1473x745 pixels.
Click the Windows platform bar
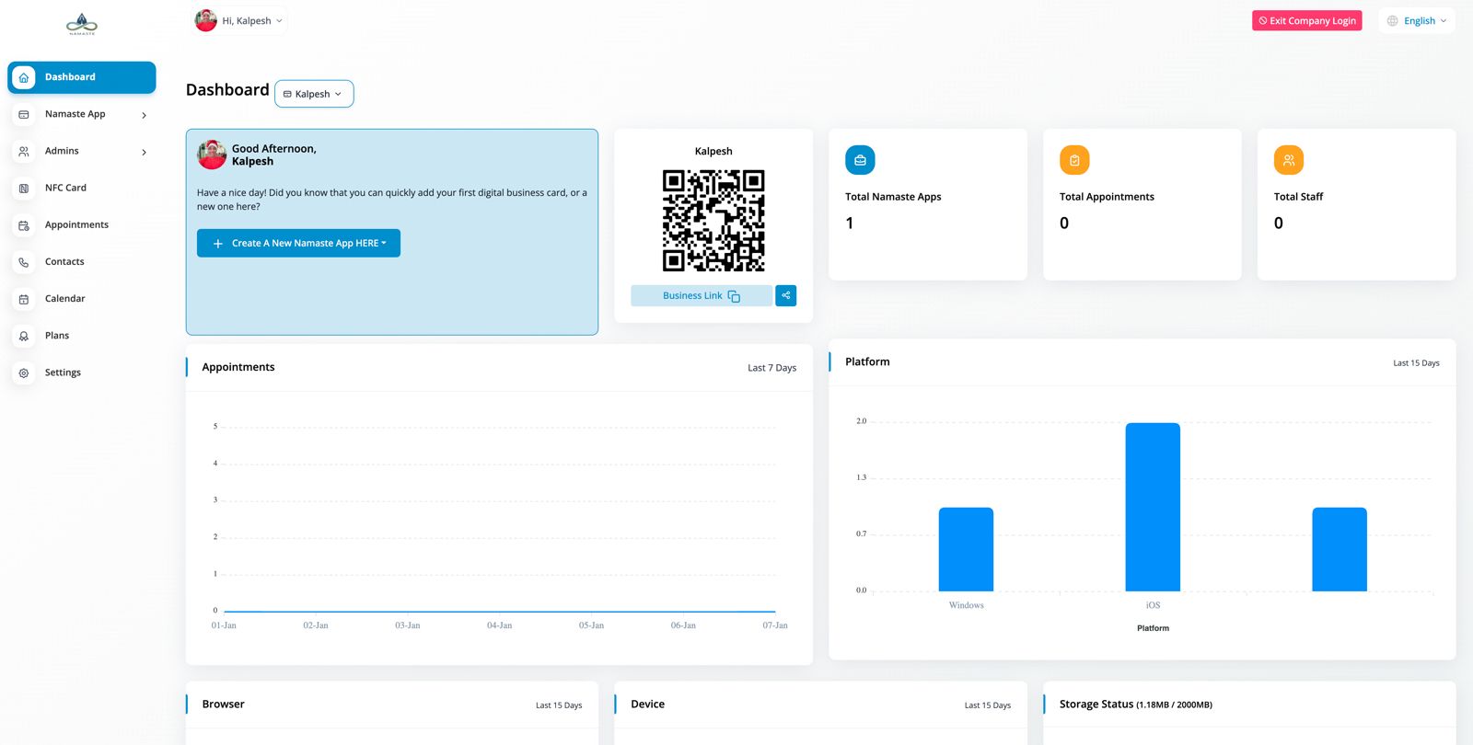click(966, 549)
